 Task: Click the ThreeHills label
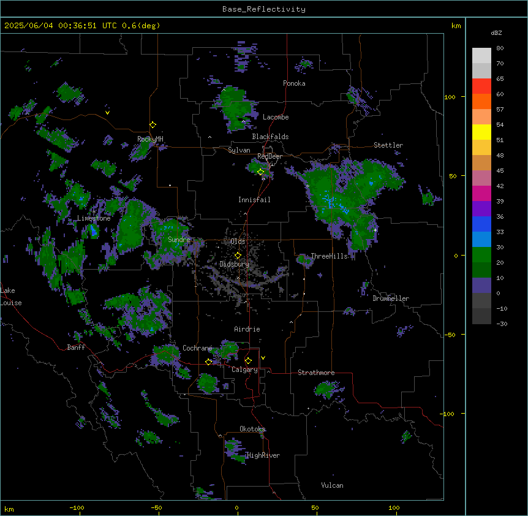click(x=329, y=256)
